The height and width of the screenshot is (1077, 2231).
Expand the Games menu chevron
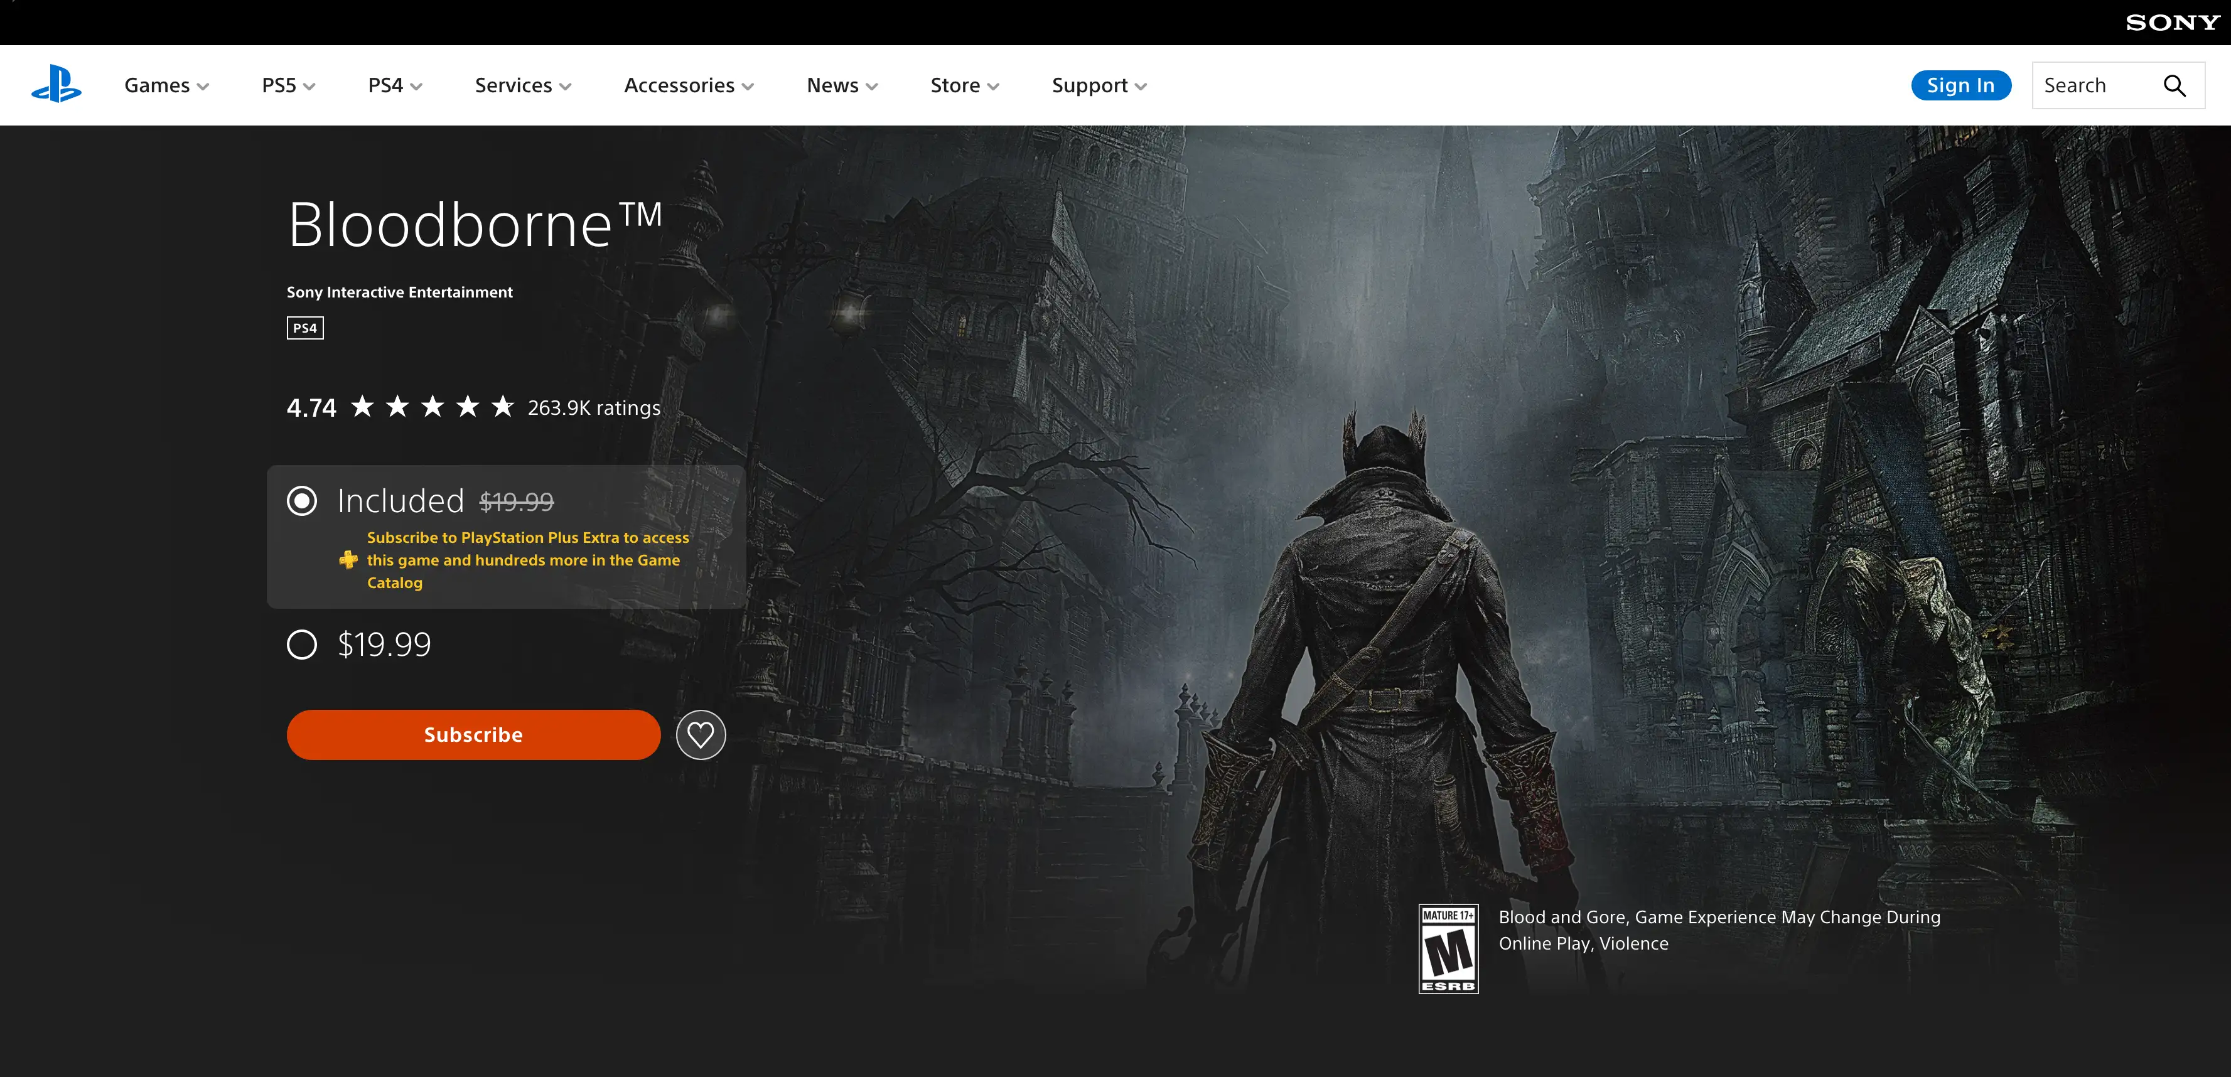tap(203, 87)
